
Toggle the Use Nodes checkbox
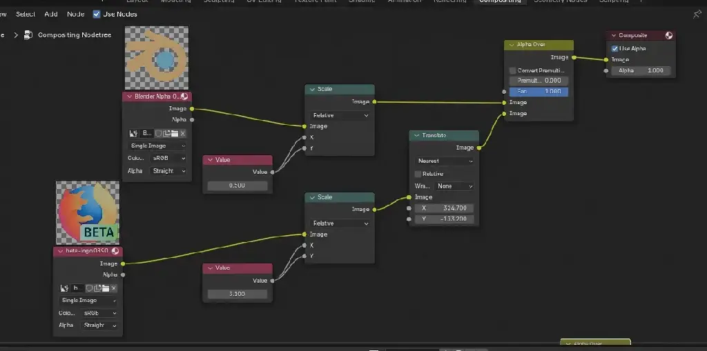(x=97, y=14)
